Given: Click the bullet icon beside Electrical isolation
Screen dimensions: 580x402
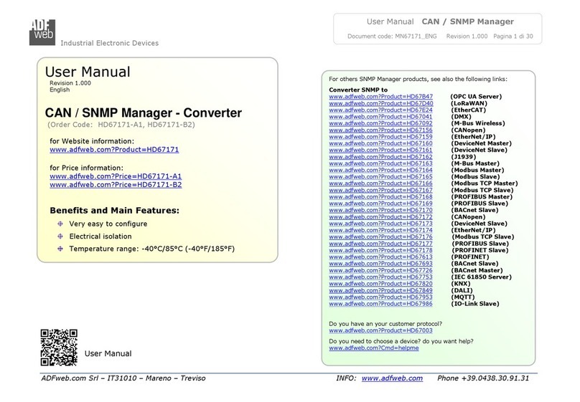Looking at the screenshot, I should 60,236.
